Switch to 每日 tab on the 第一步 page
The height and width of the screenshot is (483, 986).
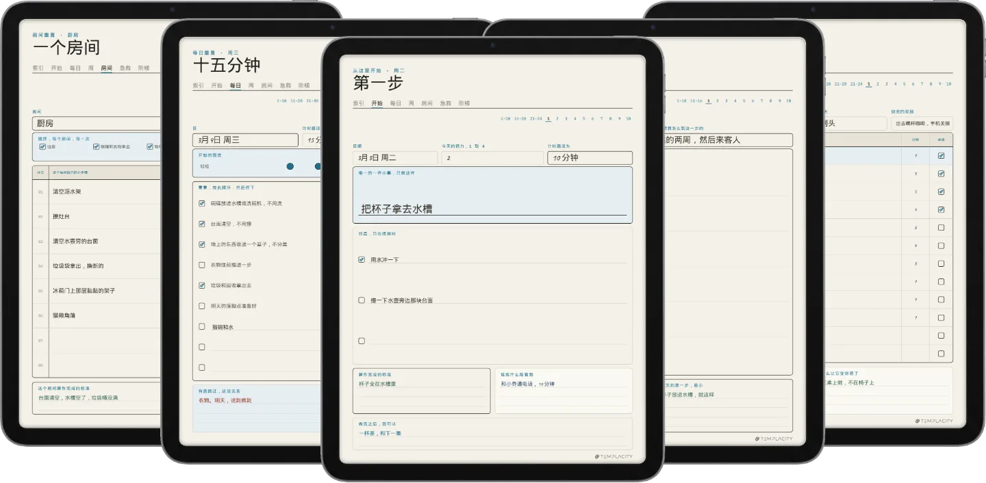(x=395, y=103)
